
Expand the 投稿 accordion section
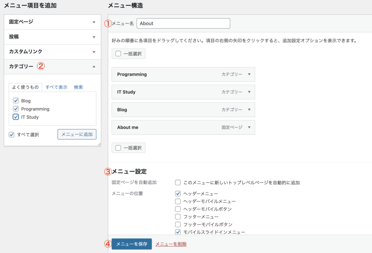click(x=94, y=37)
